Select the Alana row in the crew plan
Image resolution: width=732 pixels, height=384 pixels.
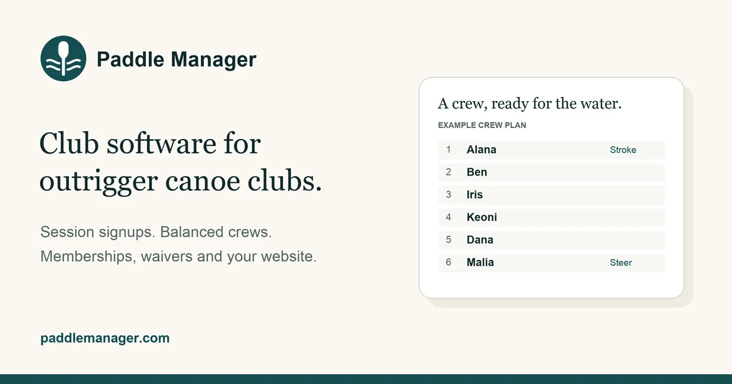tap(551, 150)
